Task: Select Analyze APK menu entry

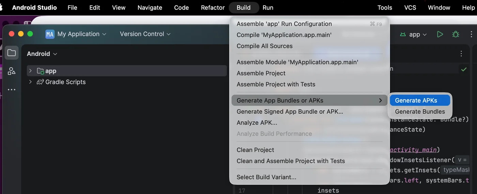Action: click(x=309, y=123)
